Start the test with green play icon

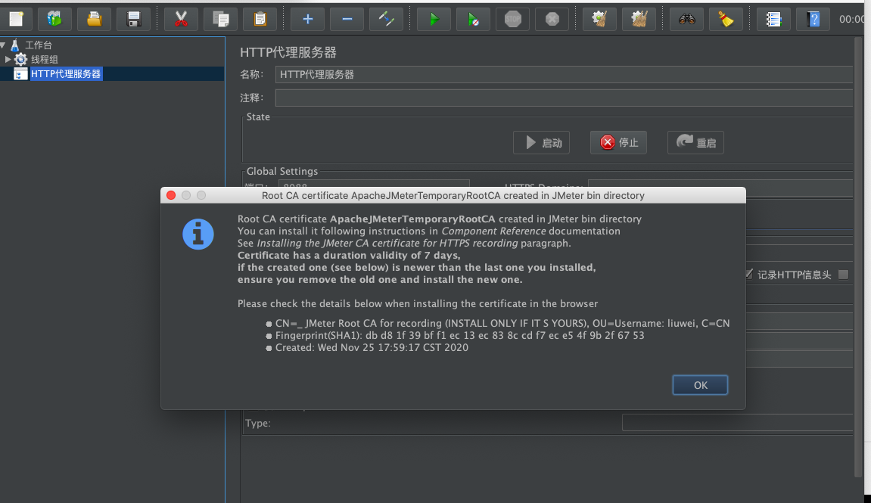click(434, 19)
